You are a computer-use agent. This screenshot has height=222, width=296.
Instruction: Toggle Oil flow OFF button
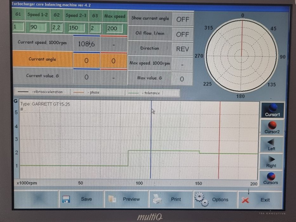tap(182, 34)
